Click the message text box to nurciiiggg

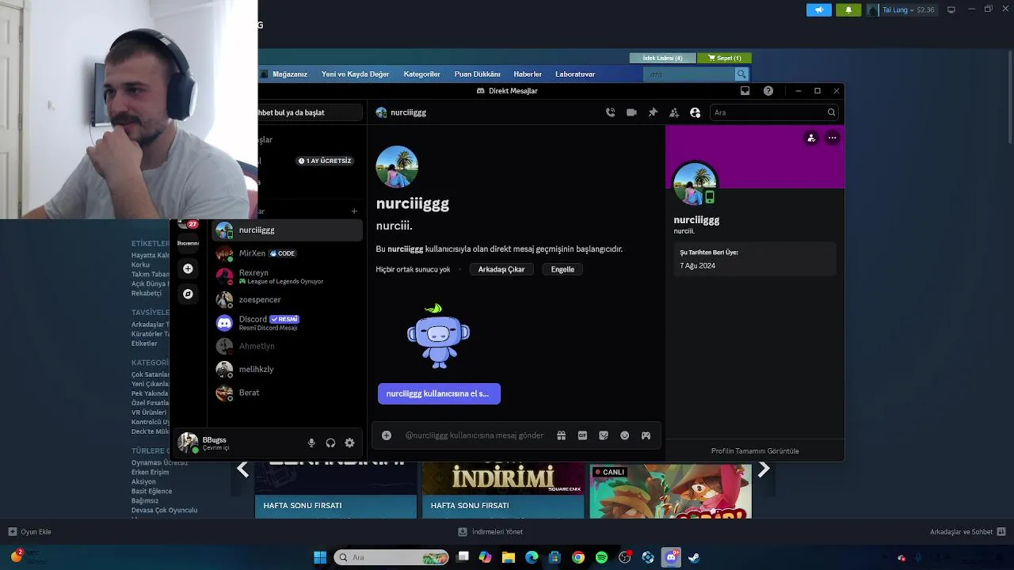[475, 435]
